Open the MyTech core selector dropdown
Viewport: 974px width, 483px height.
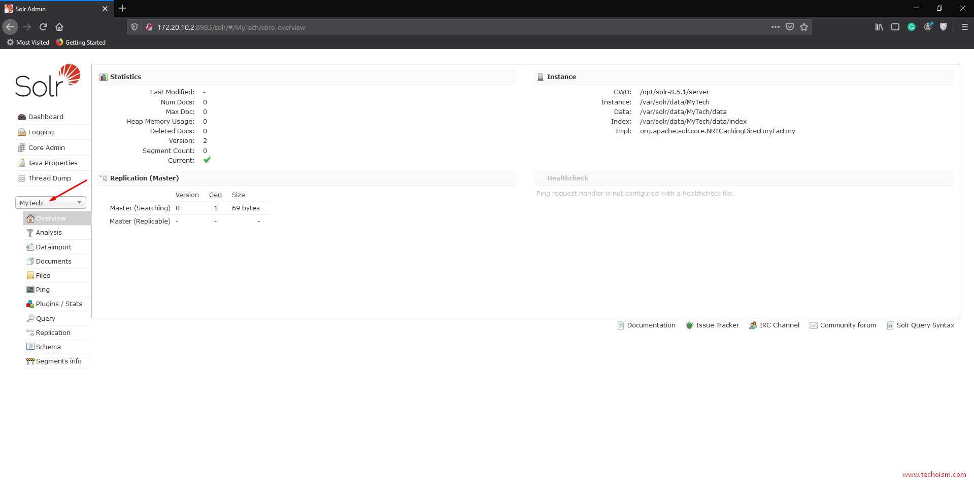(51, 203)
